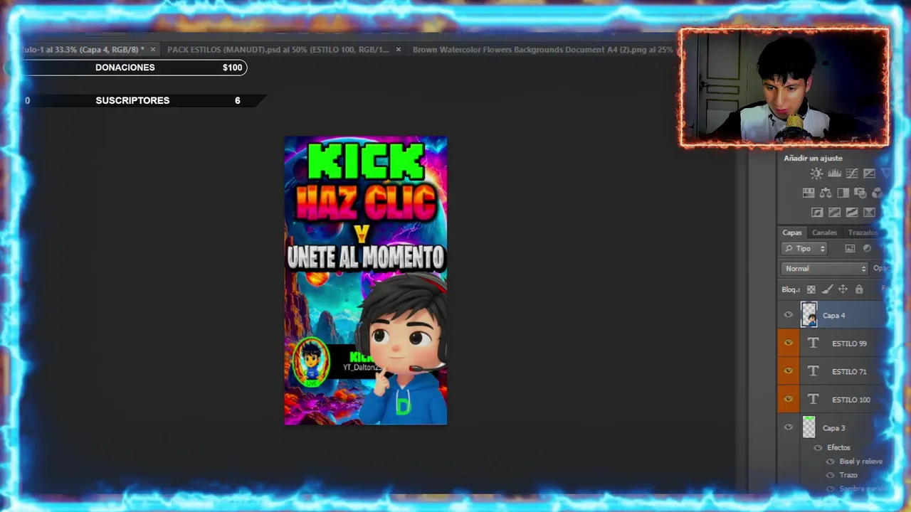911x512 pixels.
Task: Add an Invert adjustment
Action: (x=817, y=212)
